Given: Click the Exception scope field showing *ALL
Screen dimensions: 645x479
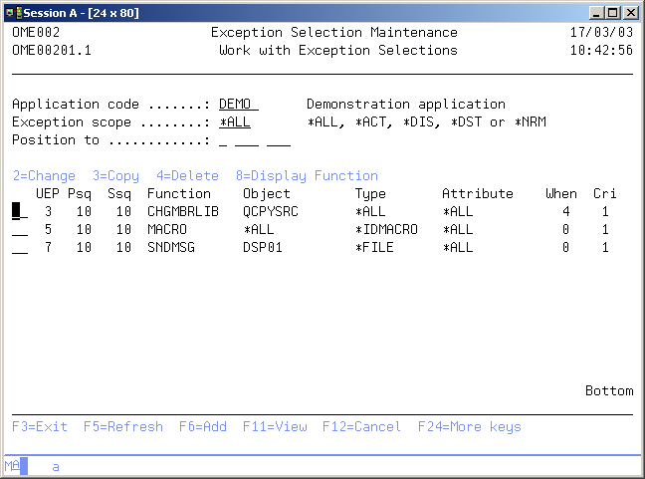Looking at the screenshot, I should coord(235,122).
